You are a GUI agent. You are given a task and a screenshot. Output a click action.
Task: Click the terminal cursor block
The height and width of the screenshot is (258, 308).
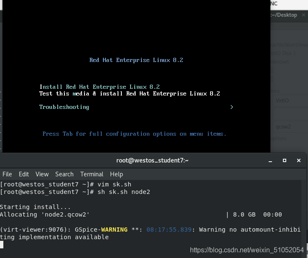[2, 245]
